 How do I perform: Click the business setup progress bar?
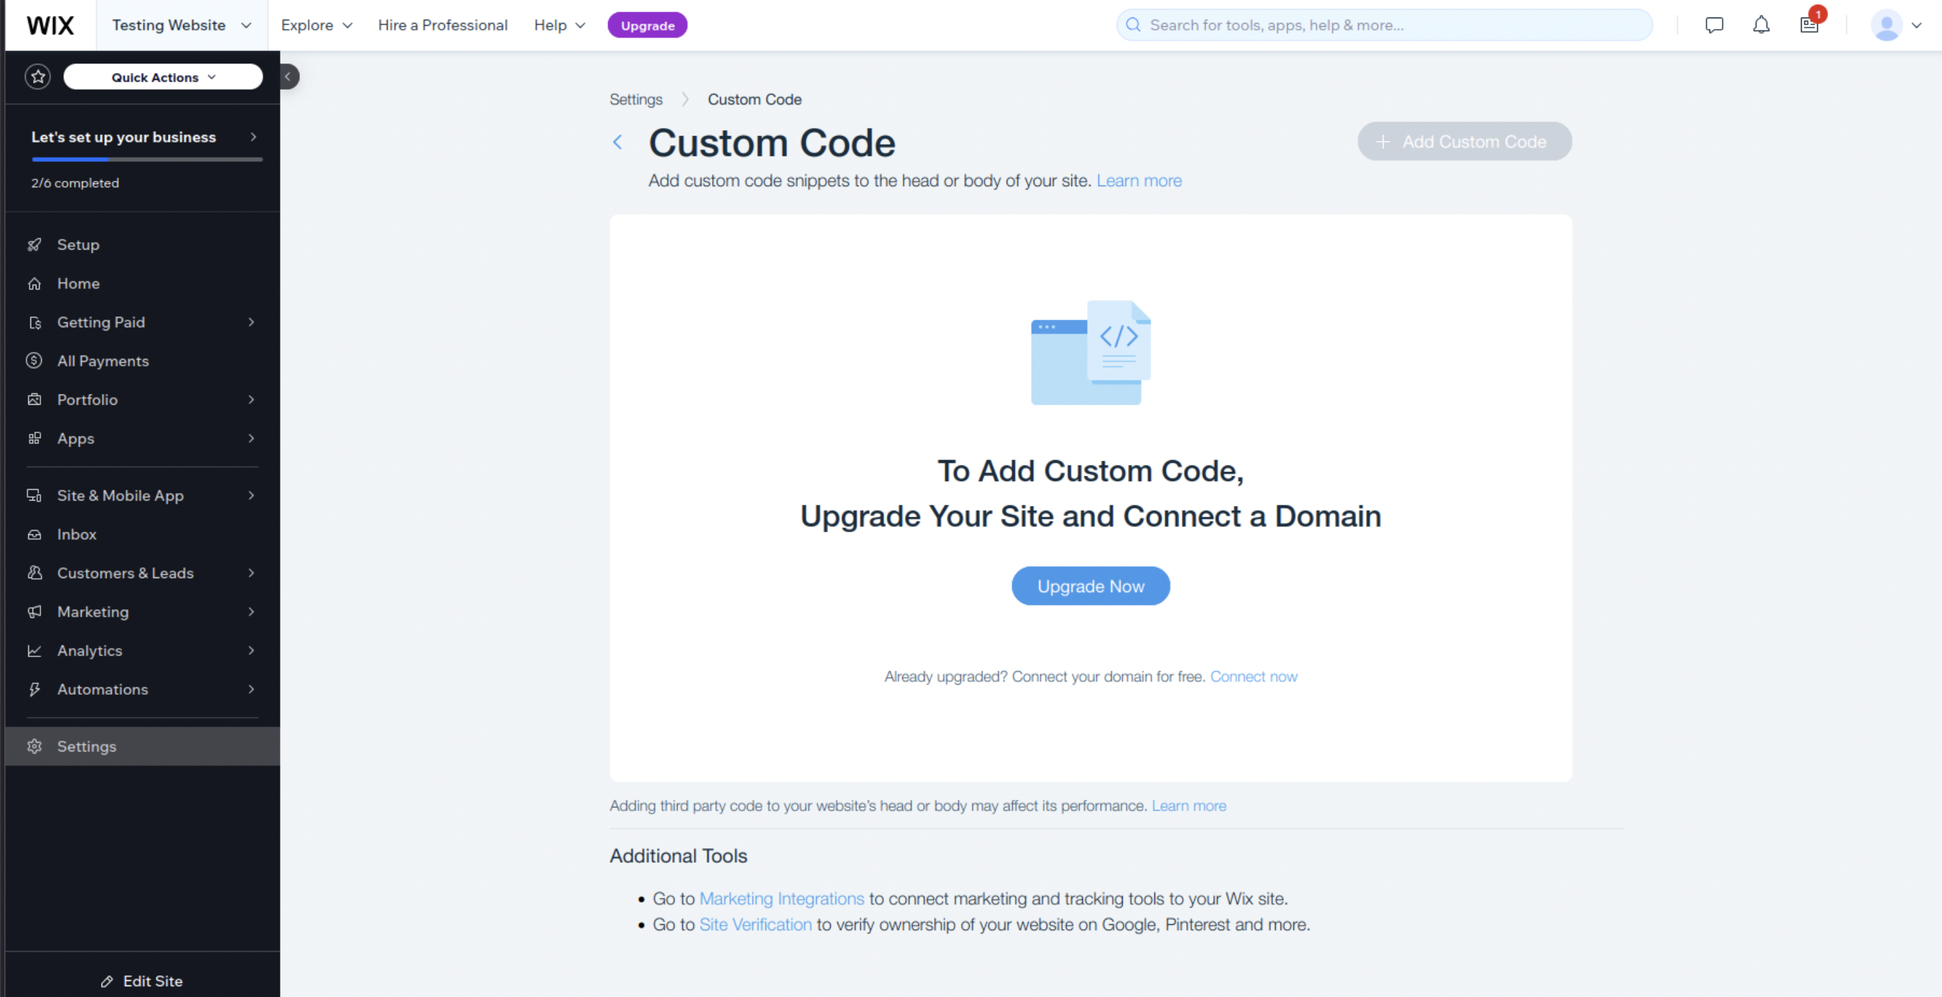(x=147, y=159)
